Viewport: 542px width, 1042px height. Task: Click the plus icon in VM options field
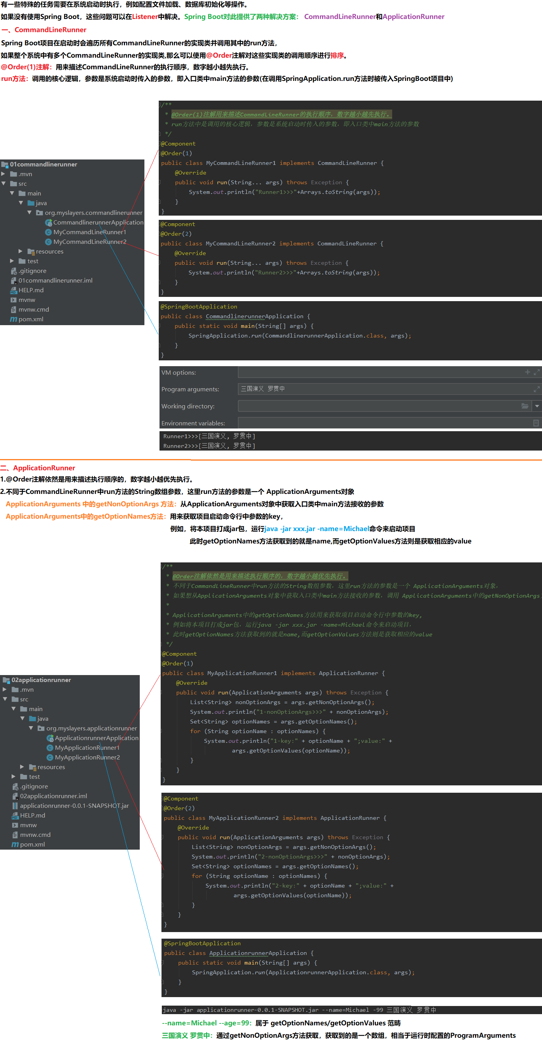[x=527, y=372]
